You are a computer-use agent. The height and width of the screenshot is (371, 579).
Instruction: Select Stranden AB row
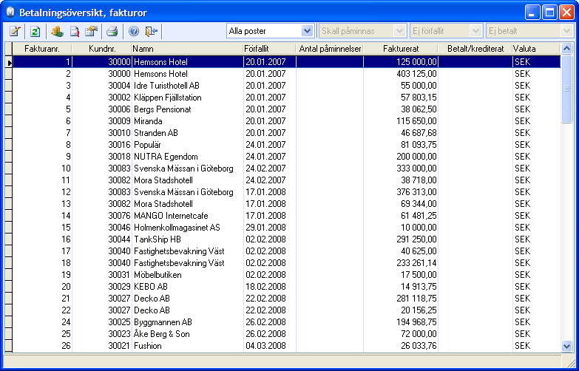(287, 133)
